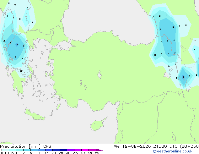This screenshot has height=154, width=199.
Task: Click the '45' legend scale label
Action: pyautogui.click(x=90, y=153)
